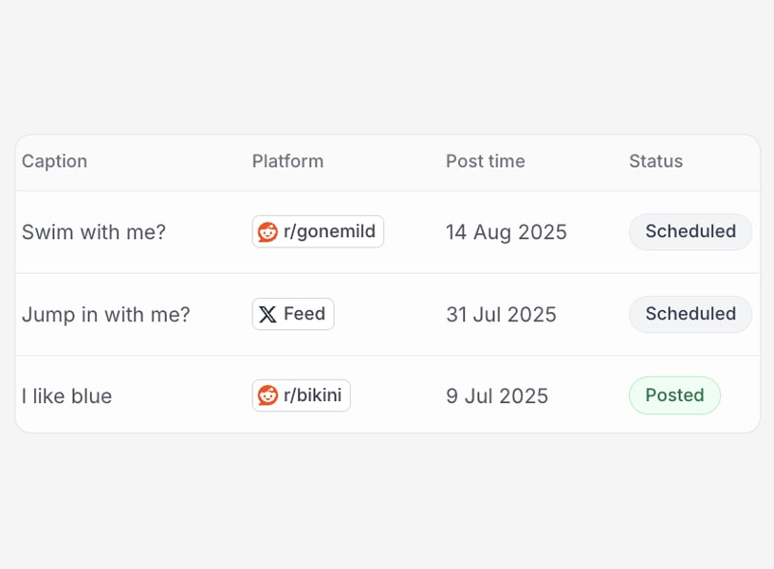Click the green Posted status badge
The image size is (774, 569).
[x=673, y=395]
